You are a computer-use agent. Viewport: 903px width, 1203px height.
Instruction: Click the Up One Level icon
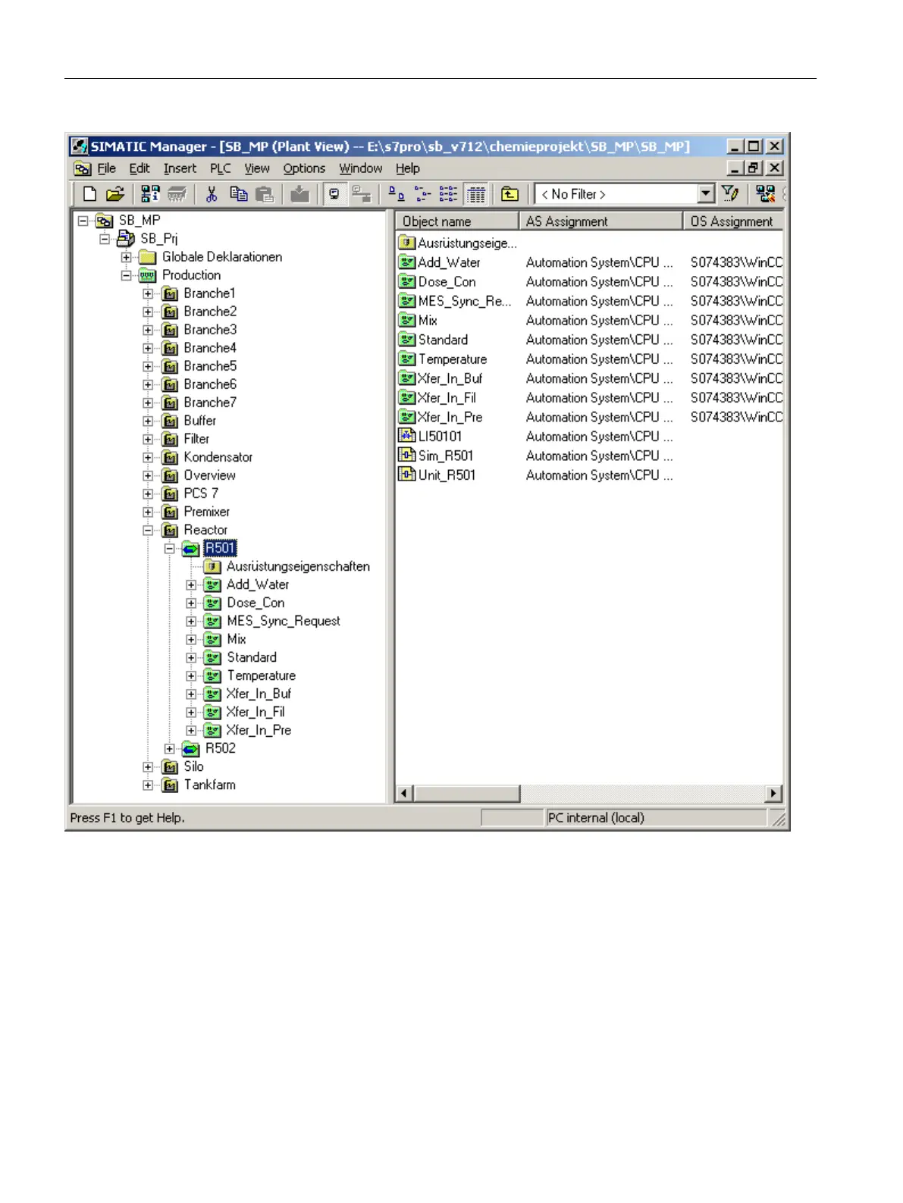[x=510, y=194]
